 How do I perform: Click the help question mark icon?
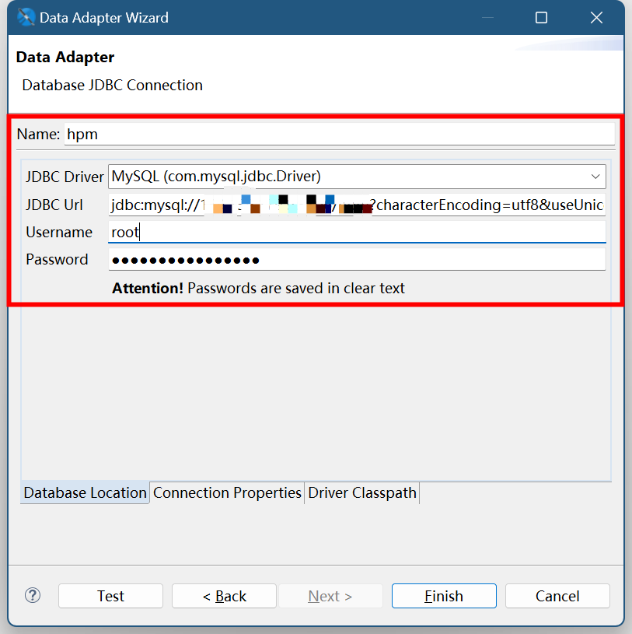pyautogui.click(x=33, y=596)
